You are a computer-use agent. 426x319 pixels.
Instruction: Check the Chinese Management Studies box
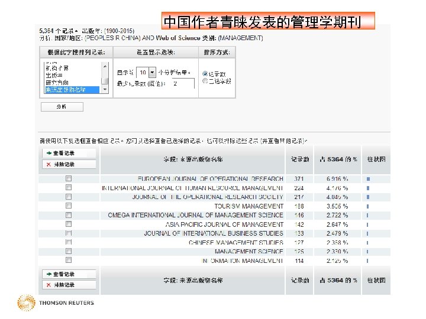click(69, 242)
